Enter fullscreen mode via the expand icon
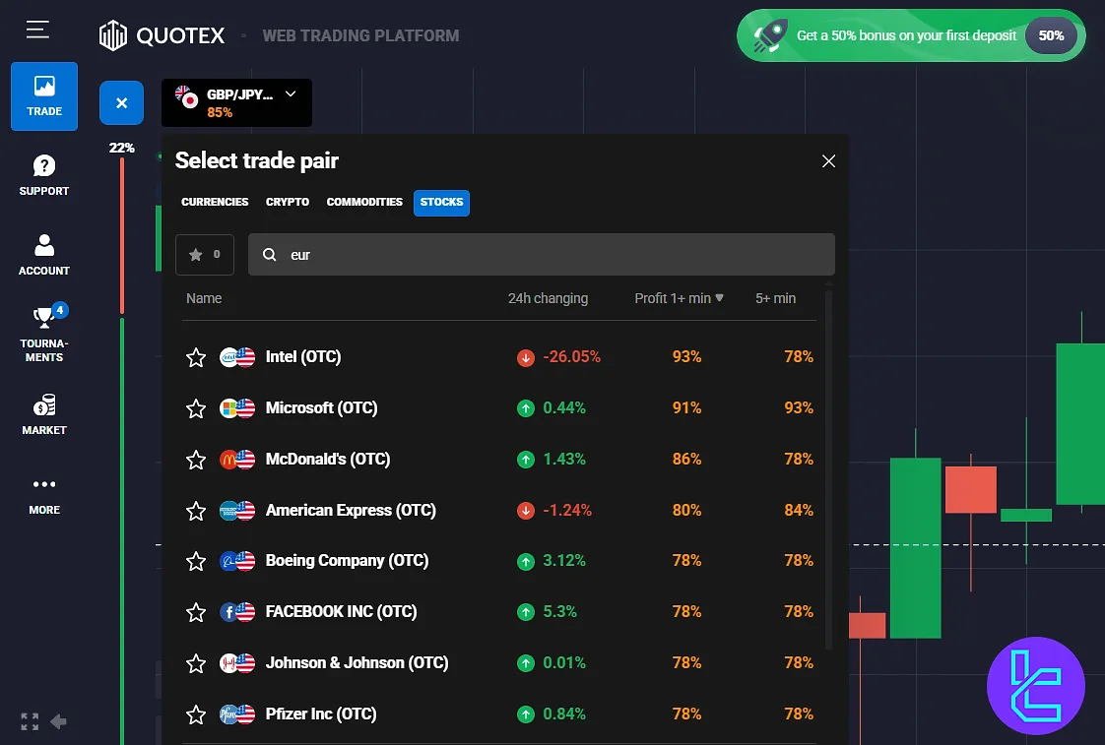 pyautogui.click(x=29, y=721)
